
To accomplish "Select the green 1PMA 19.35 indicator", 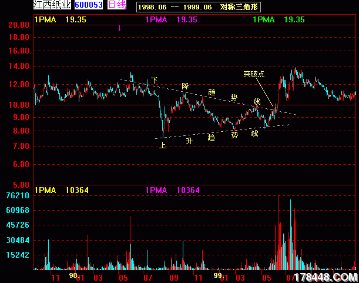I will pyautogui.click(x=279, y=19).
